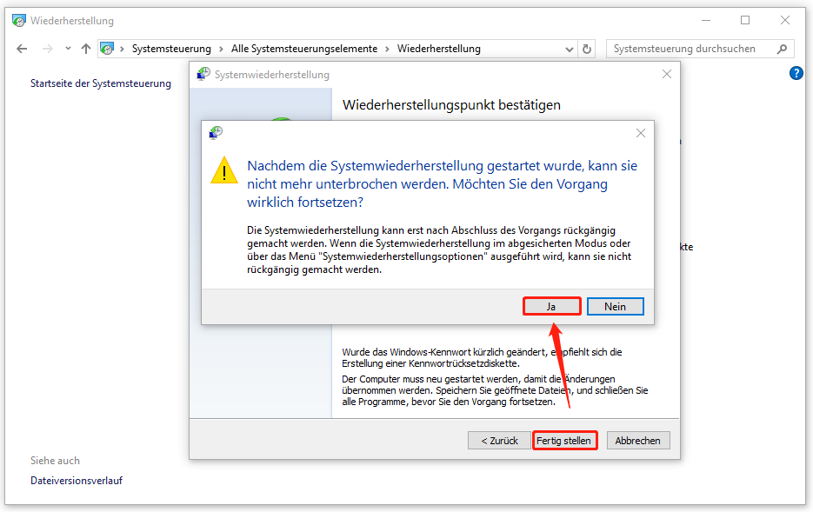Click inside the Systemsteuerung durchsuchen search field
The width and height of the screenshot is (813, 512).
coord(687,49)
